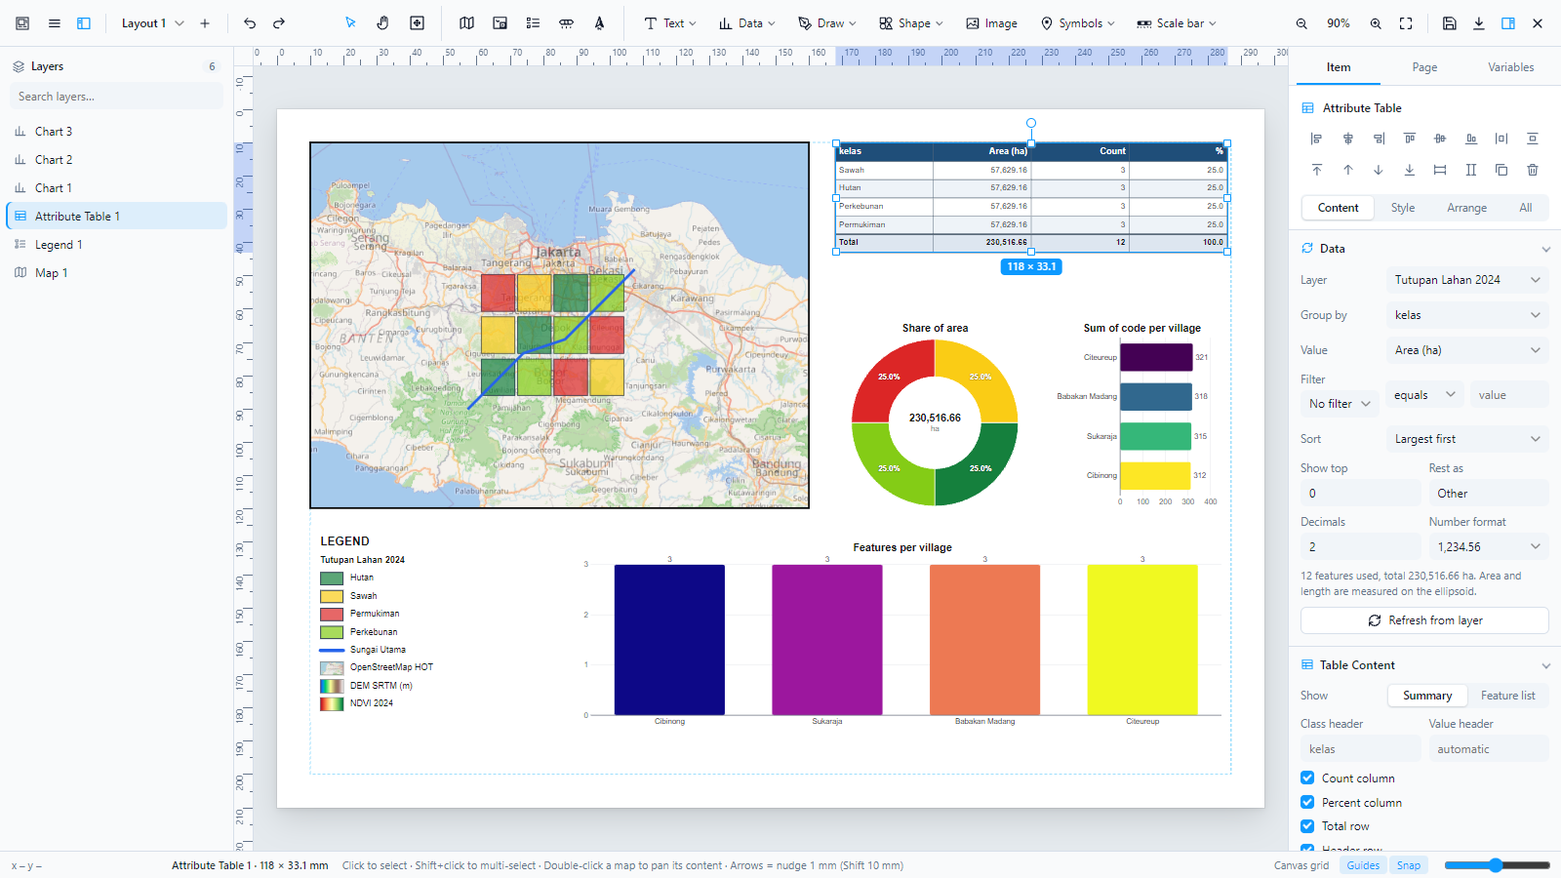Click the Search layers input field
1561x878 pixels.
click(117, 97)
